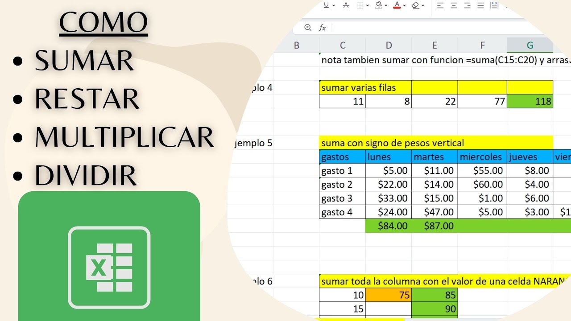This screenshot has width=571, height=321.
Task: Select the $33.00 cell in gasto 3
Action: pos(389,198)
